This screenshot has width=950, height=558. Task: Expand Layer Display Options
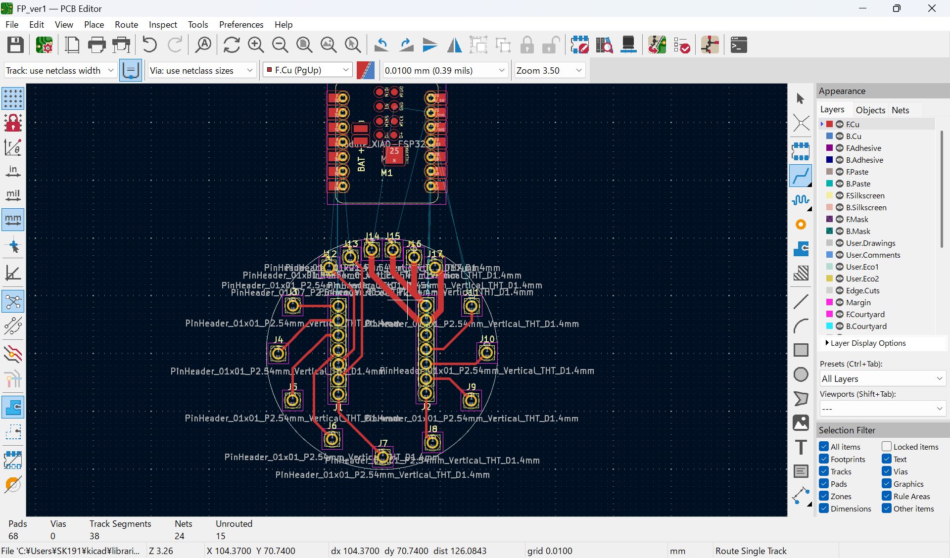click(866, 343)
